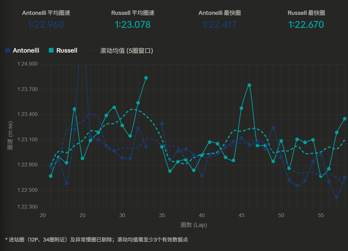Click the 1:24.000 y-axis label
Image resolution: width=348 pixels, height=251 pixels.
click(x=28, y=64)
